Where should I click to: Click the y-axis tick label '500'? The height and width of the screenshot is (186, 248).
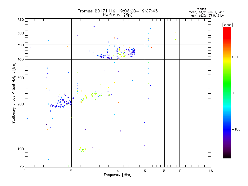tap(20, 45)
